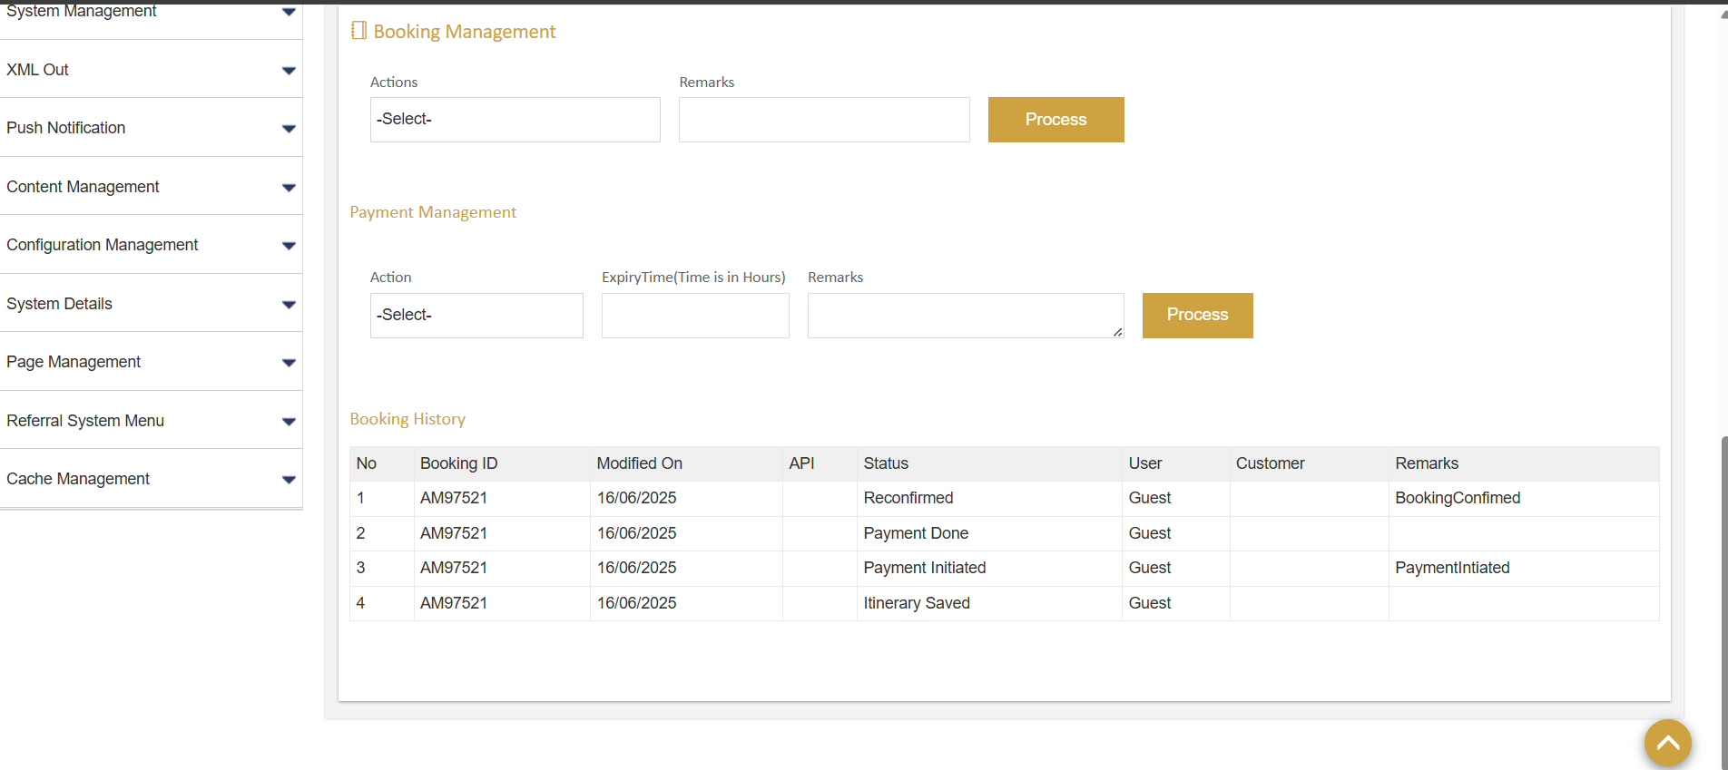The width and height of the screenshot is (1728, 770).
Task: Expand the Push Notification sidebar arrow
Action: [289, 129]
